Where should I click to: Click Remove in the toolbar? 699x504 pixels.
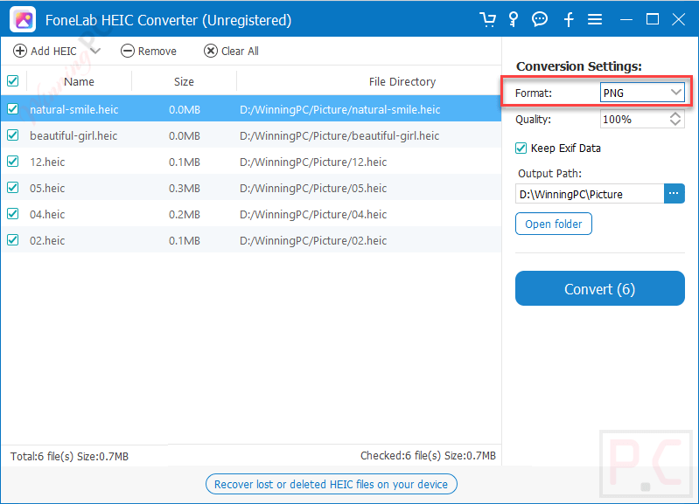point(149,51)
